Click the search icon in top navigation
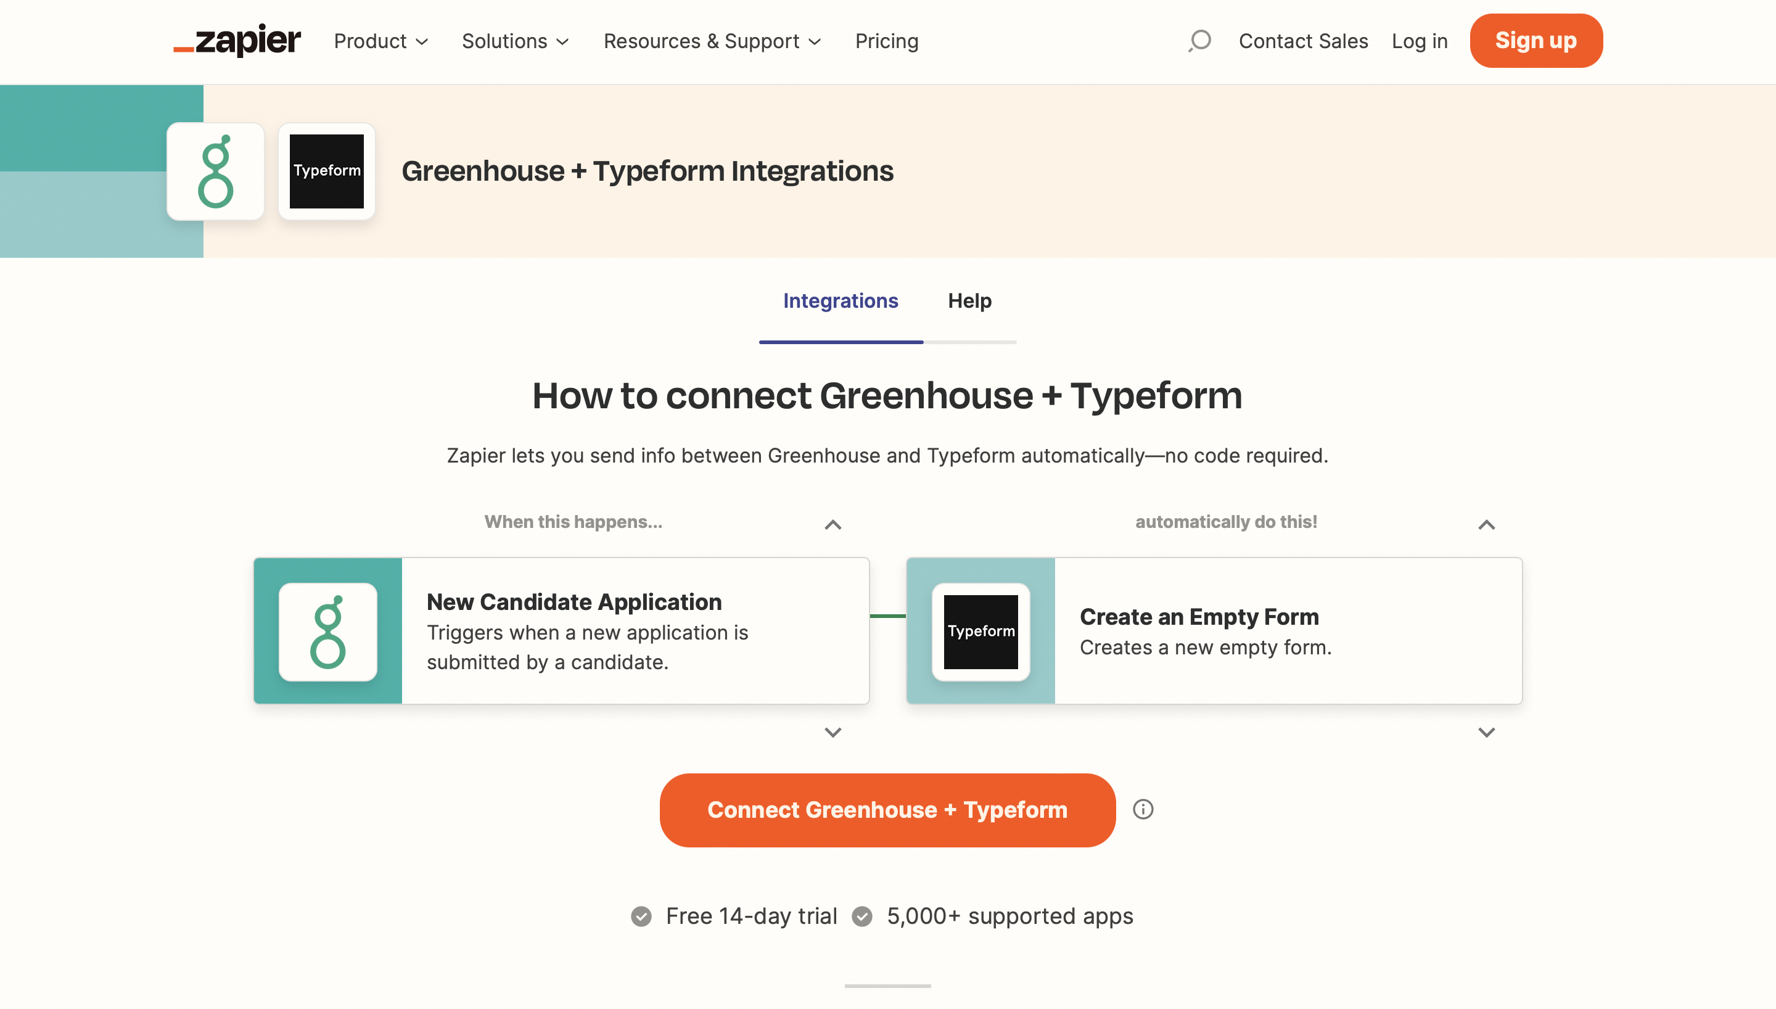 click(x=1199, y=40)
